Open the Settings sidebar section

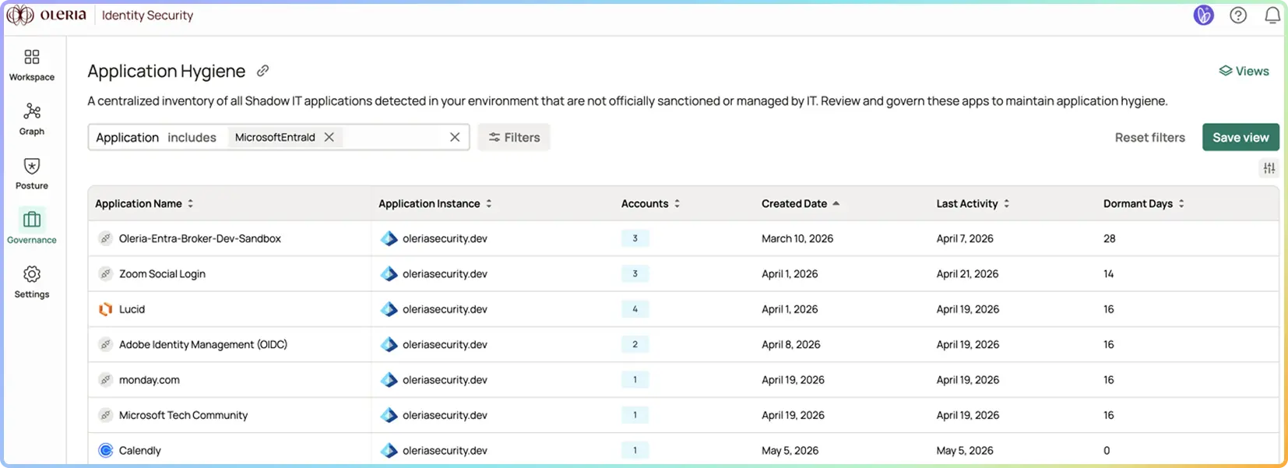pyautogui.click(x=32, y=282)
